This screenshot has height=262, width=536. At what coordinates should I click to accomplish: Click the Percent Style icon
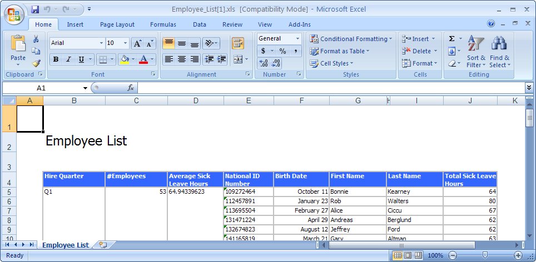point(282,51)
